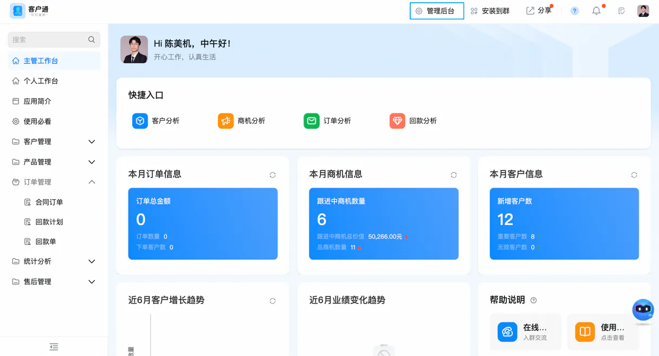The image size is (659, 356).
Task: Go to 个人工作台
Action: pyautogui.click(x=41, y=81)
